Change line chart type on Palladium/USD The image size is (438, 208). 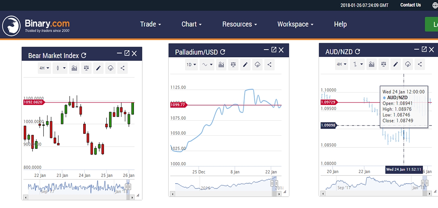[x=207, y=65]
